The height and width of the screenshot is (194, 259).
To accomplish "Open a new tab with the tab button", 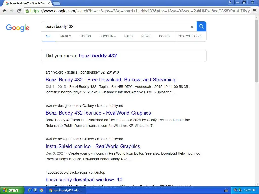I will click(x=57, y=3).
